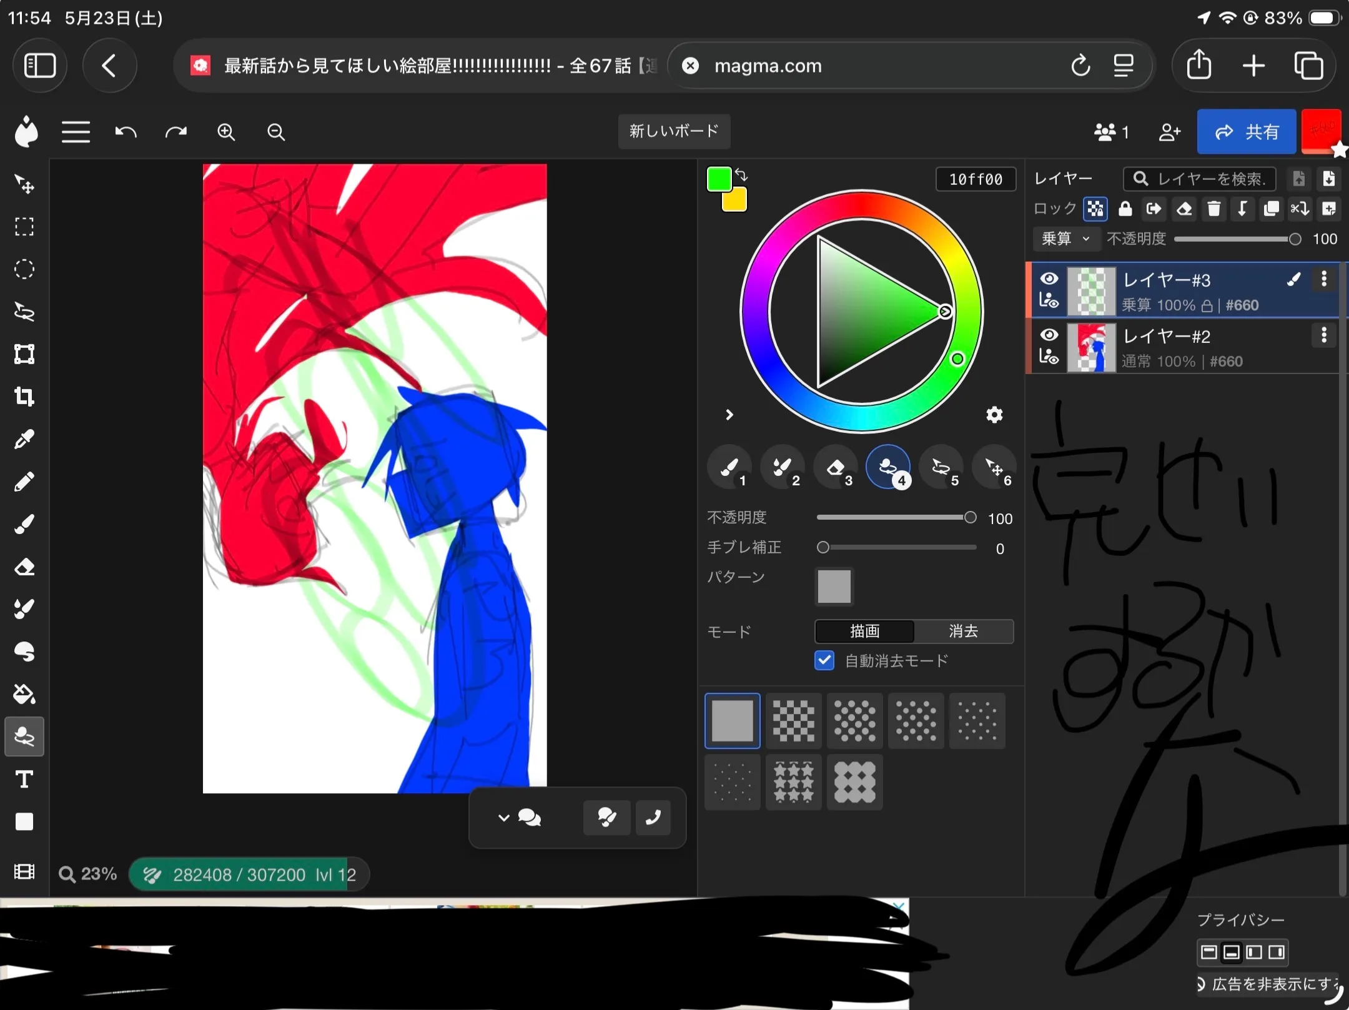Pick the ellipse selection tool
The image size is (1349, 1010).
tap(24, 269)
